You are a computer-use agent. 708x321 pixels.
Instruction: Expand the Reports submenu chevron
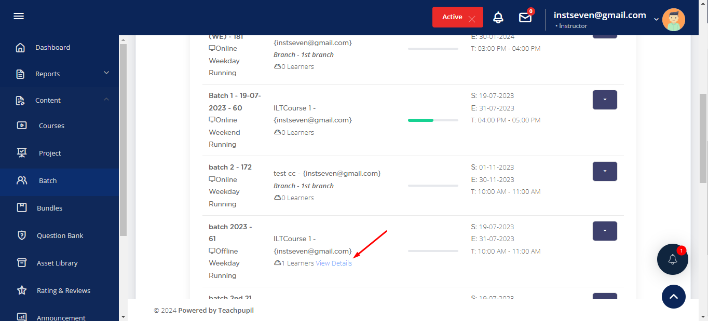(x=106, y=73)
